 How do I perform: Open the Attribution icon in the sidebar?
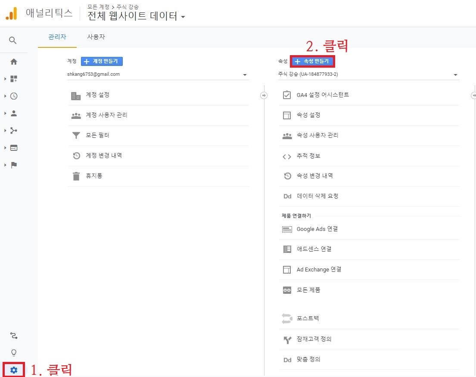click(x=14, y=336)
